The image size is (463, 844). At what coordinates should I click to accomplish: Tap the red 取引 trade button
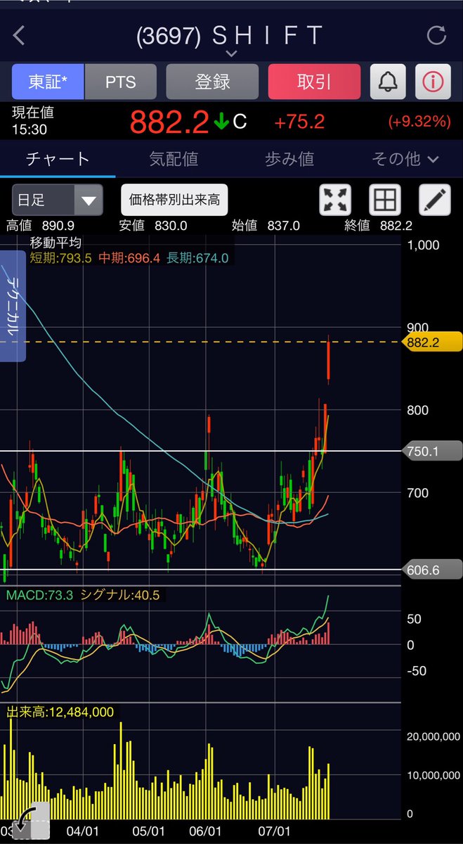click(314, 82)
